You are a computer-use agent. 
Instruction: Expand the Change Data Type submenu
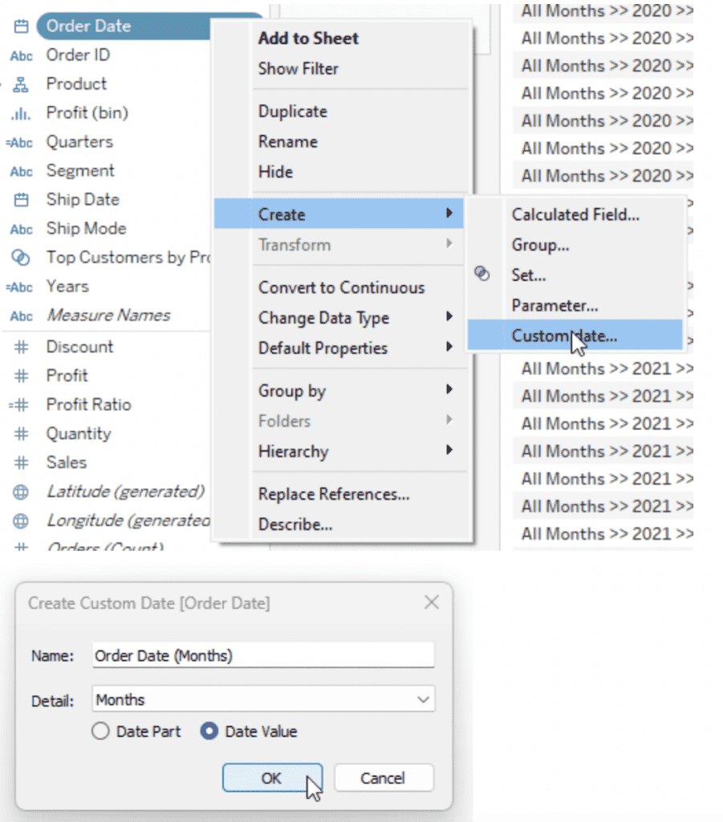coord(355,318)
